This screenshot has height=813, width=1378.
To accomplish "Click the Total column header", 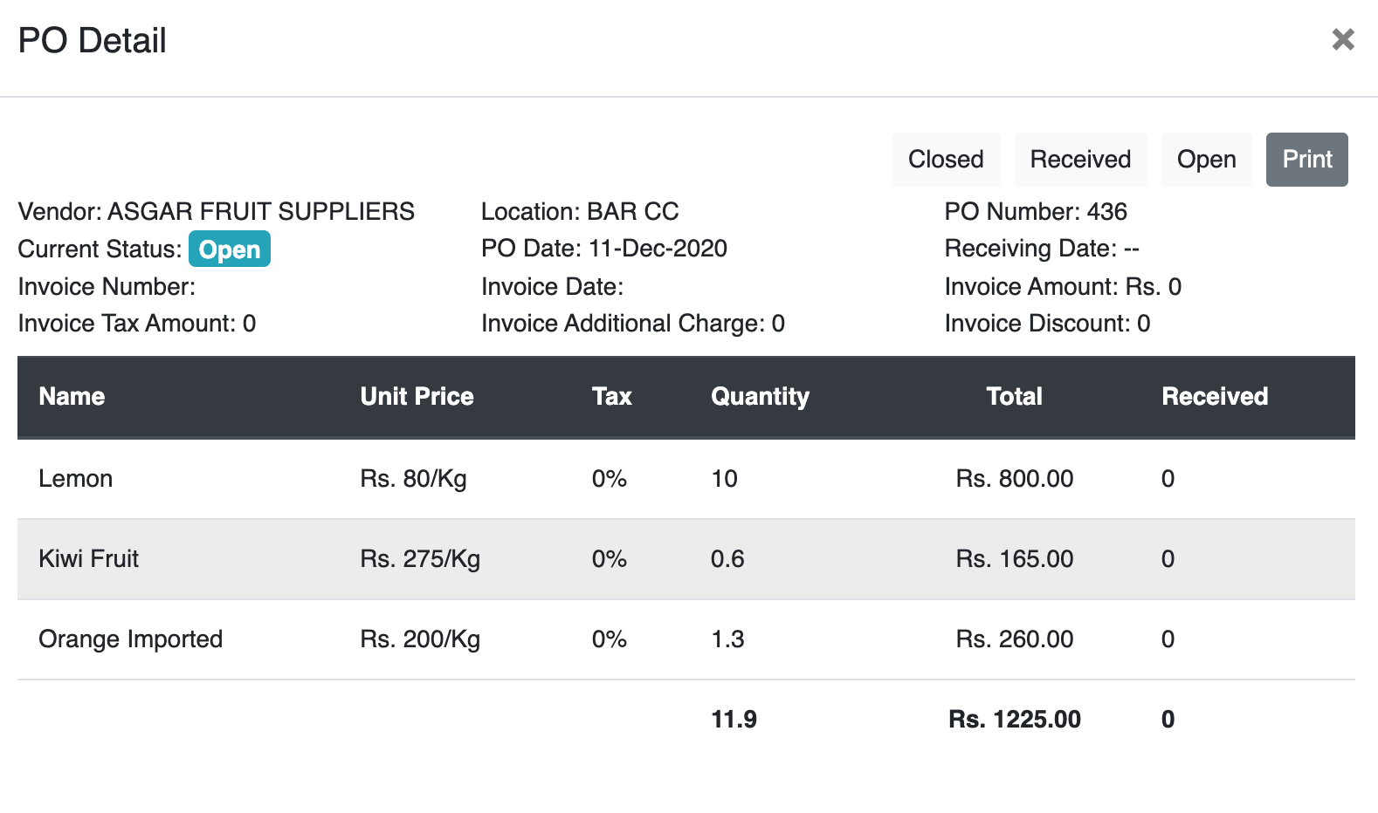I will pos(1014,397).
